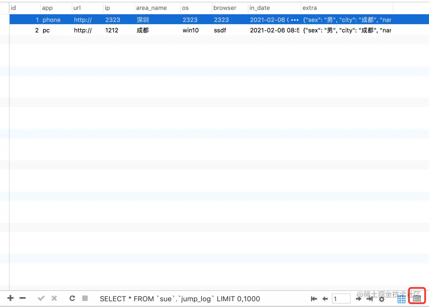Select the '深圳' area_name cell
This screenshot has width=429, height=307.
click(x=158, y=20)
